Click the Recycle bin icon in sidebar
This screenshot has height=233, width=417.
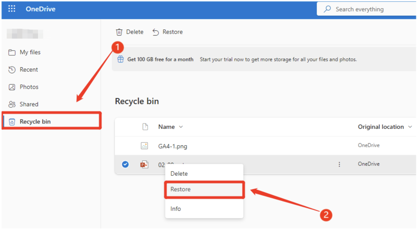coord(11,121)
